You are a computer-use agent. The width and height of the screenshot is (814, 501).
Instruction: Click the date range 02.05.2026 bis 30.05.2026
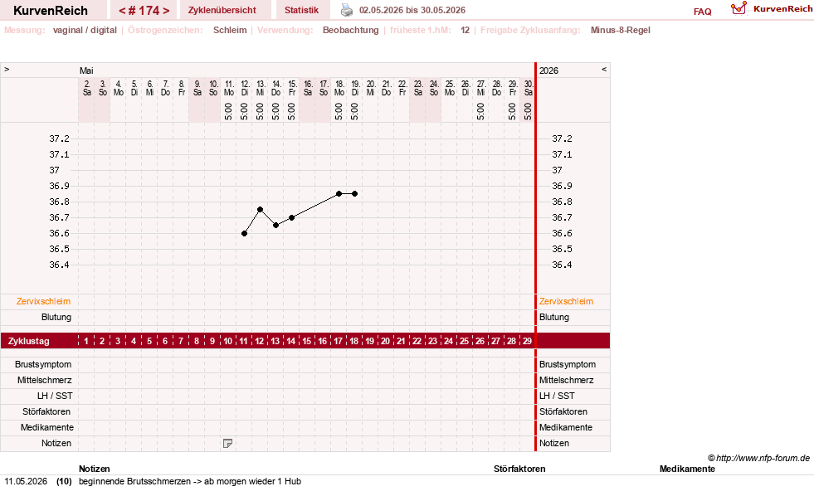coord(412,11)
